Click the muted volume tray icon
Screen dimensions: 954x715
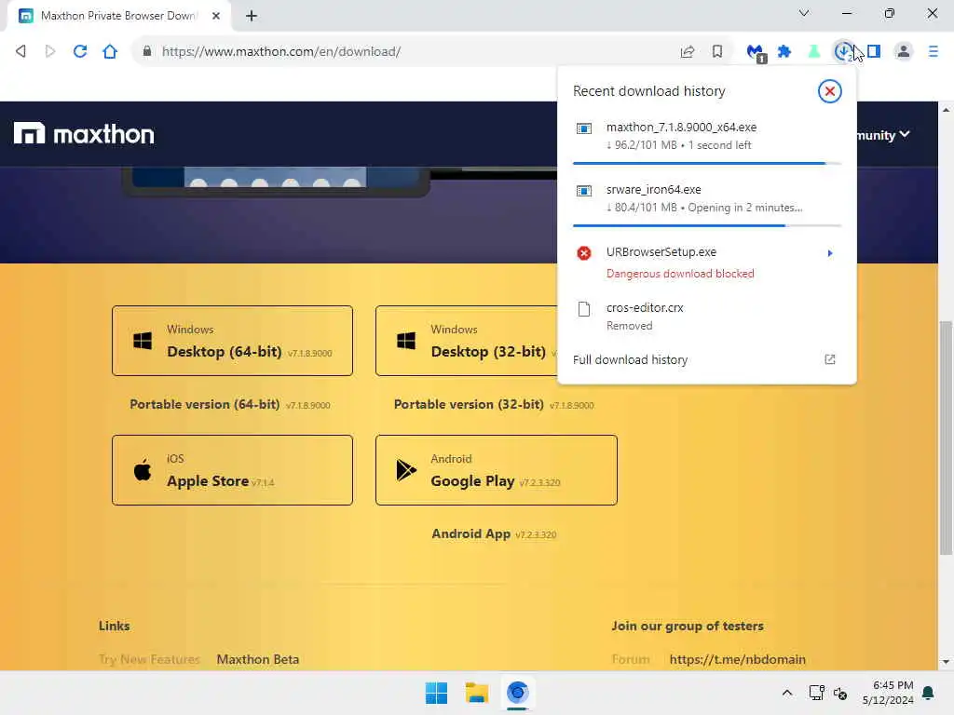click(x=841, y=693)
